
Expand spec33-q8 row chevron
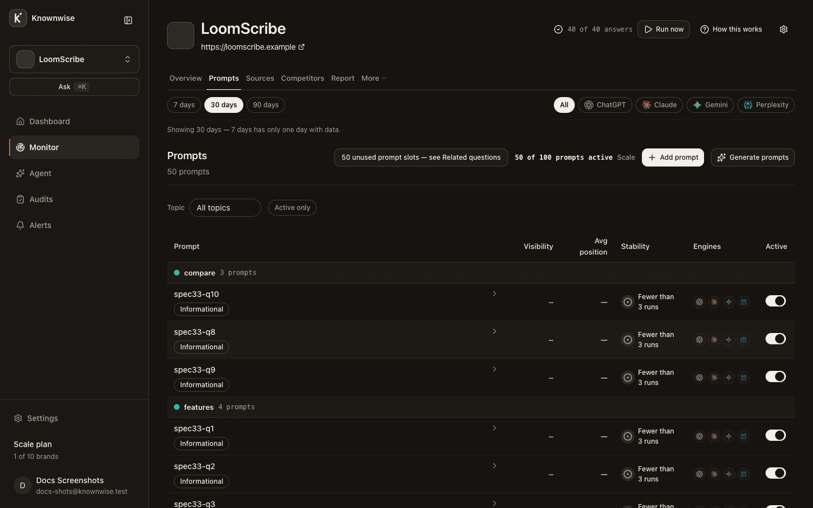[495, 331]
